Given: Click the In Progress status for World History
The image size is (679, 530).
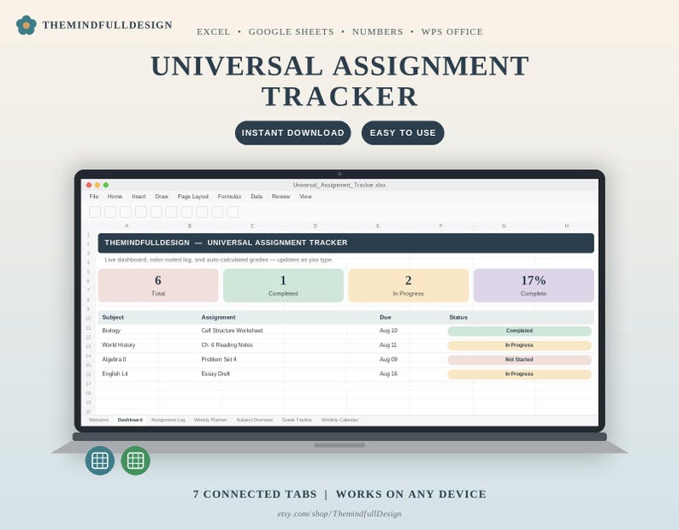Looking at the screenshot, I should pyautogui.click(x=519, y=345).
